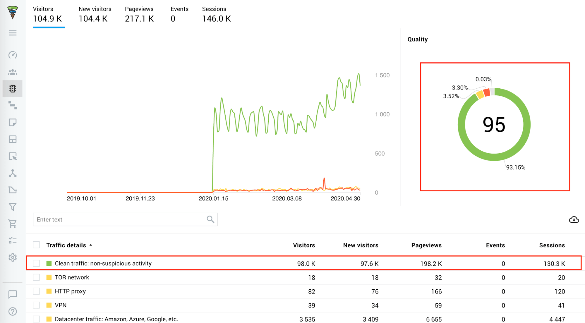Click the 3.30% donut chart label
Image resolution: width=585 pixels, height=323 pixels.
pos(460,87)
